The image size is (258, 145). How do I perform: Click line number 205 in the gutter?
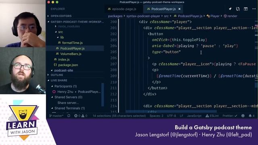click(114, 52)
